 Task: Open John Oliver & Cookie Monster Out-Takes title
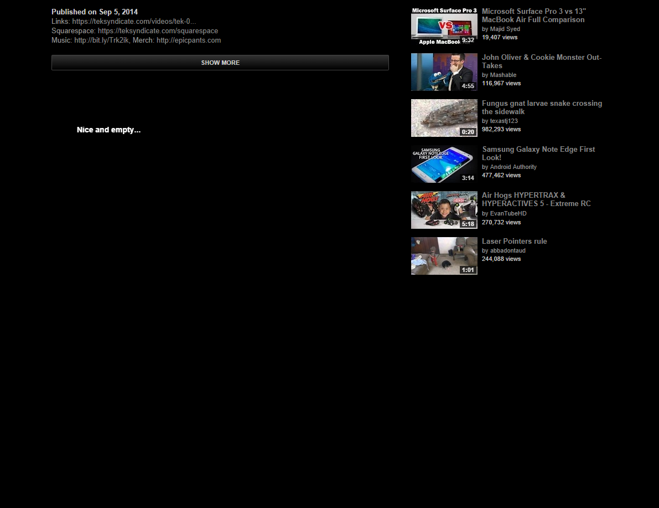542,61
